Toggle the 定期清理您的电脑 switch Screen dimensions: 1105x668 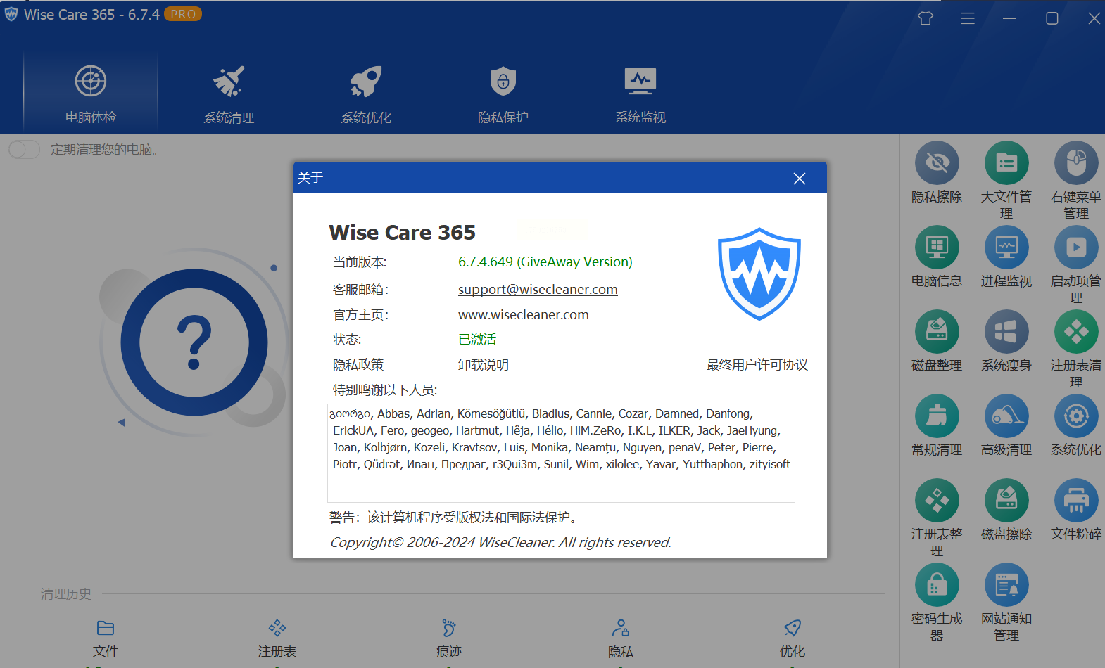coord(25,150)
